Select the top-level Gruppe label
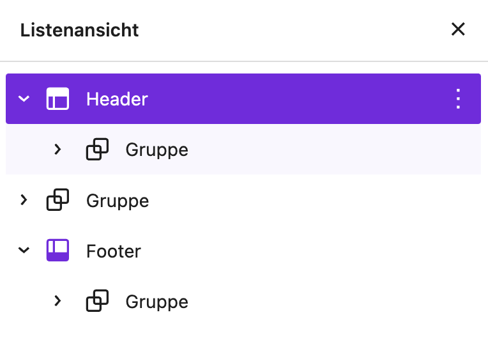 click(118, 201)
